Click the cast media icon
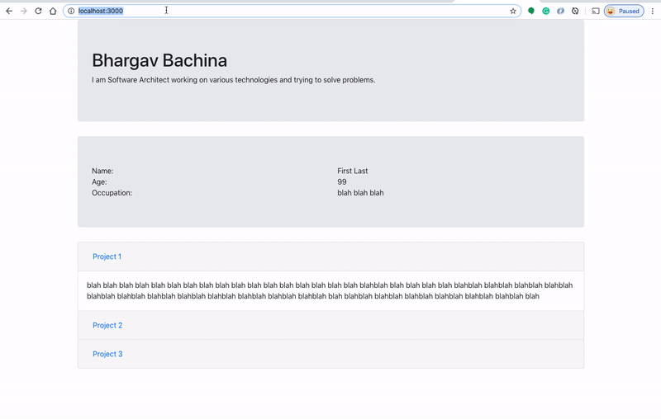 [x=595, y=11]
